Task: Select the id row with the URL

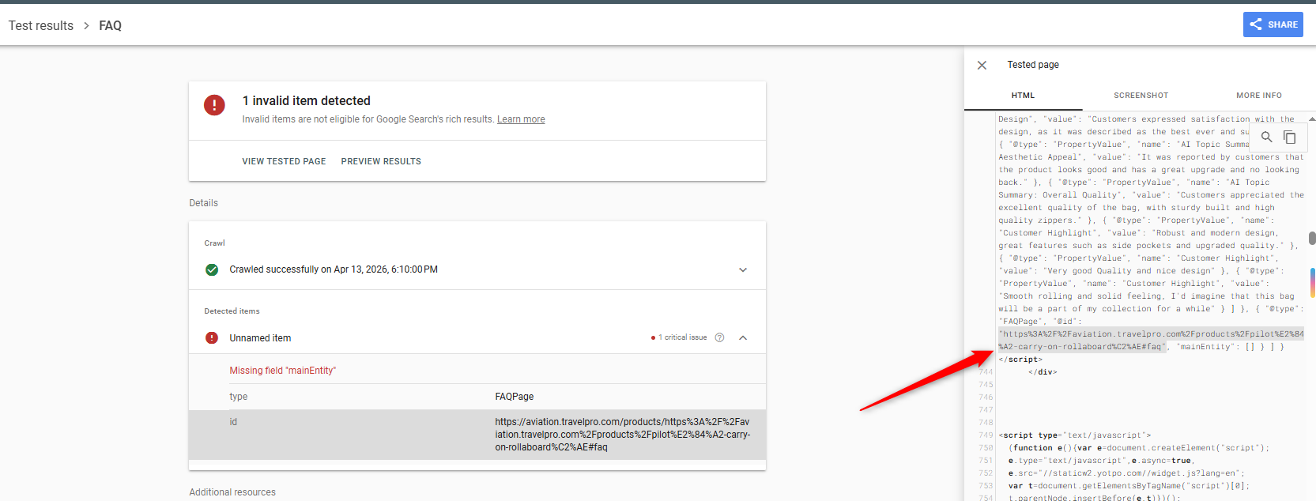Action: click(477, 435)
